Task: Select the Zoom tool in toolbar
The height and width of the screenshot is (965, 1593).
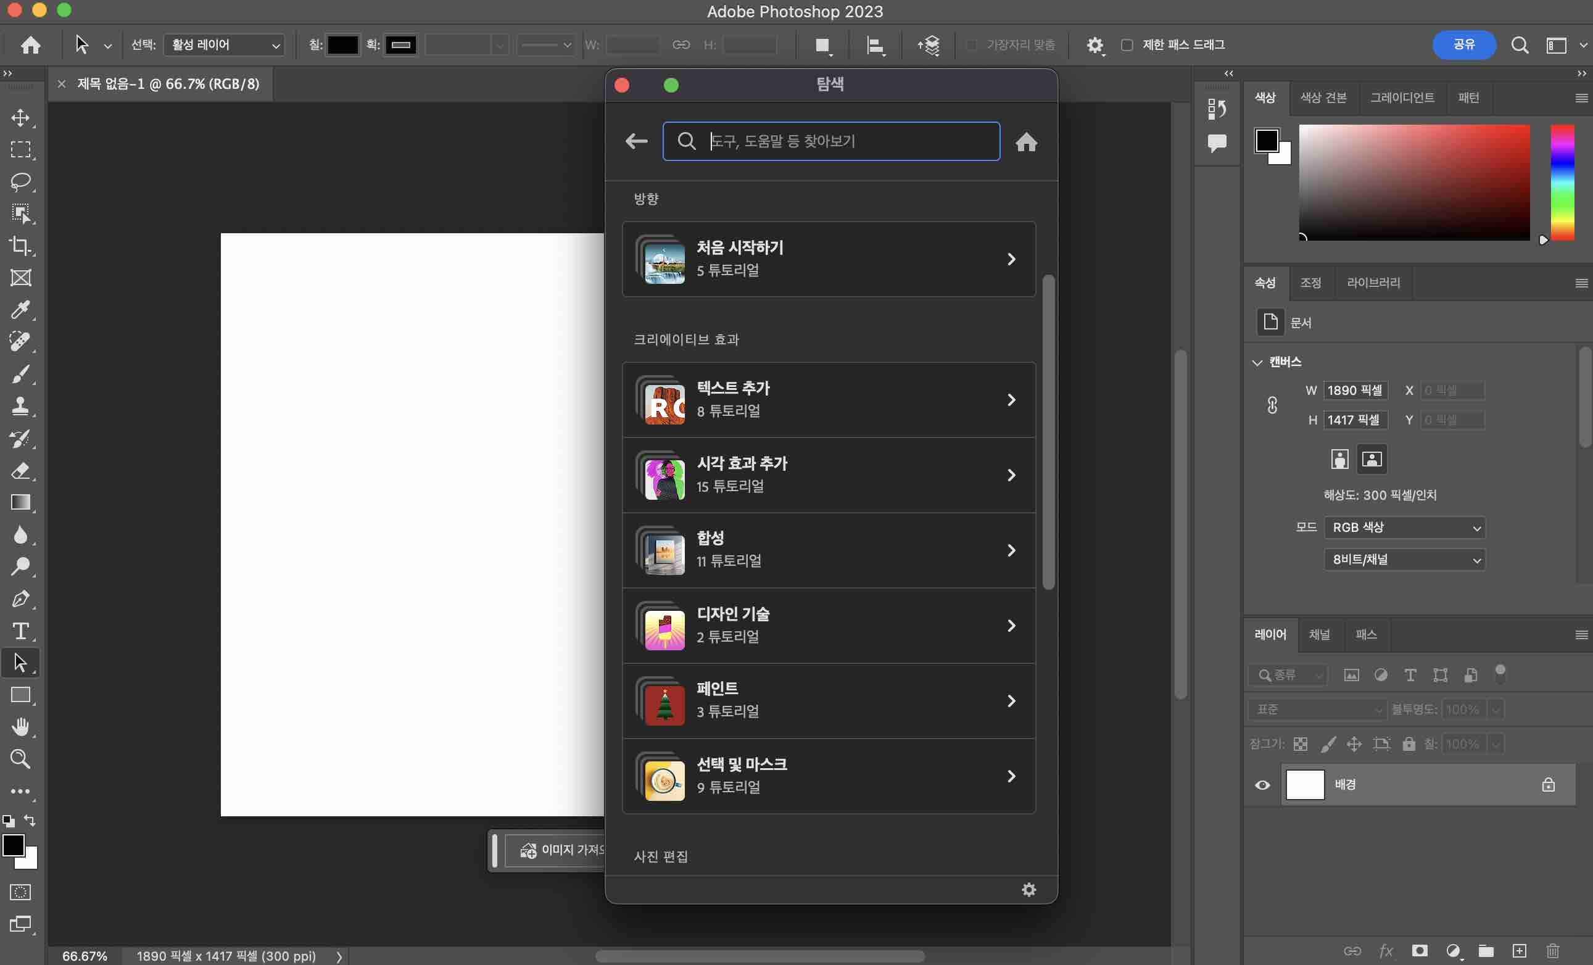Action: coord(20,759)
